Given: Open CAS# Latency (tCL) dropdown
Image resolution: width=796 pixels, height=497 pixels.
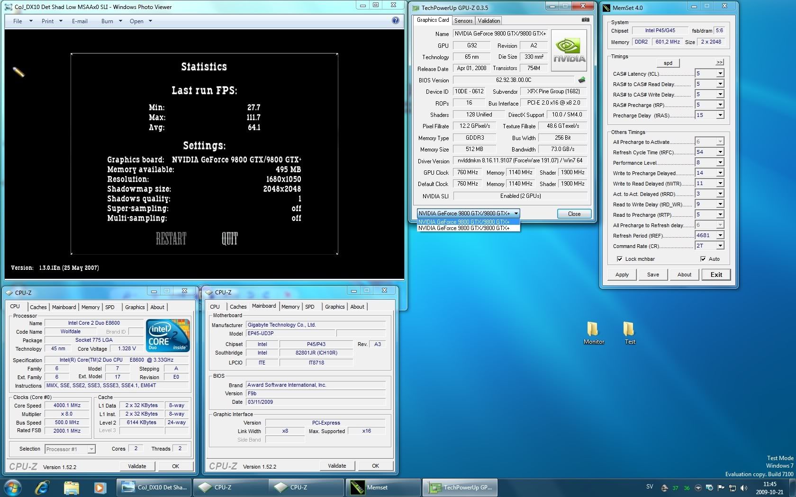Looking at the screenshot, I should pyautogui.click(x=720, y=73).
